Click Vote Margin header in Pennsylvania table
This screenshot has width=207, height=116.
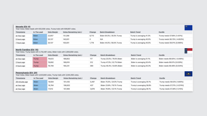(54, 78)
